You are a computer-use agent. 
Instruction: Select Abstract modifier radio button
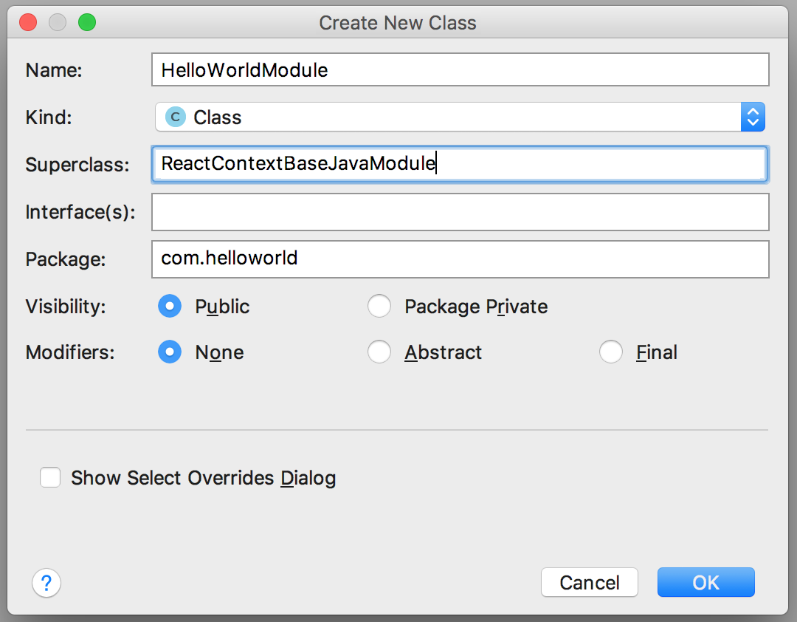(379, 352)
